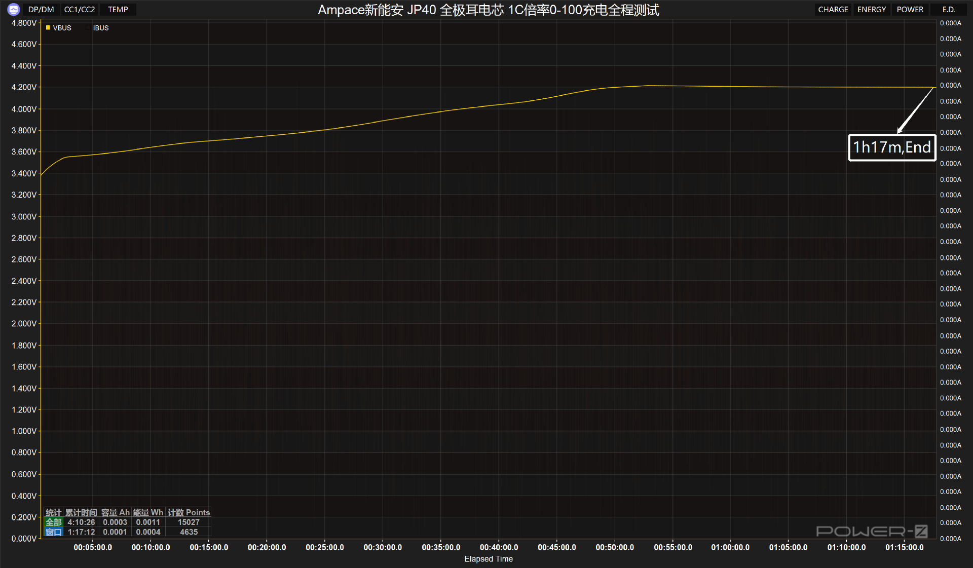This screenshot has width=973, height=568.
Task: Open the DP/DM tab
Action: click(x=41, y=10)
